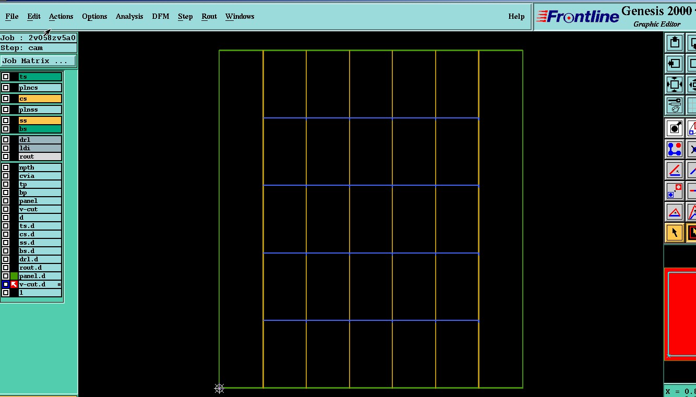
Task: Click the Job Matrix button
Action: click(x=38, y=61)
